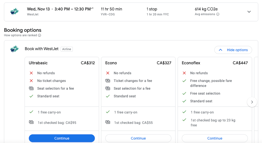Image resolution: width=262 pixels, height=143 pixels.
Task: Click fee icon next to 1st checked bag CA$95
Action: click(31, 122)
